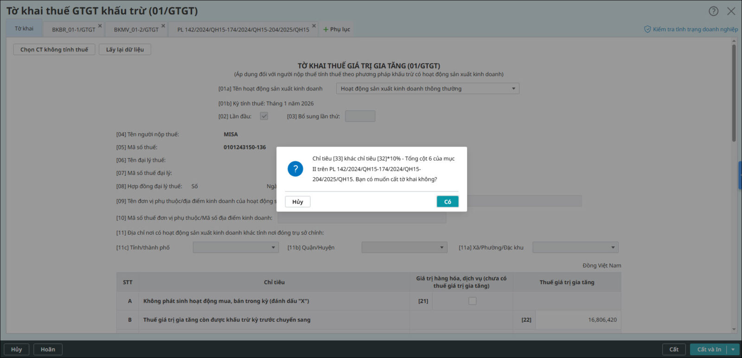The height and width of the screenshot is (358, 742).
Task: Click the [10] Mã số thuế đơn vị phụ thuộc field
Action: tap(362, 218)
